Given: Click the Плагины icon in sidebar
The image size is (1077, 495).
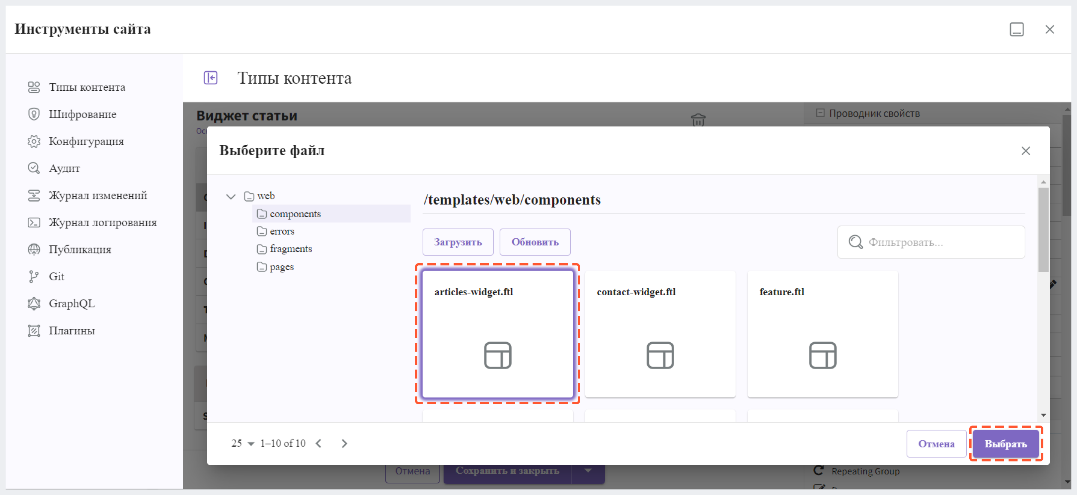Looking at the screenshot, I should click(33, 330).
